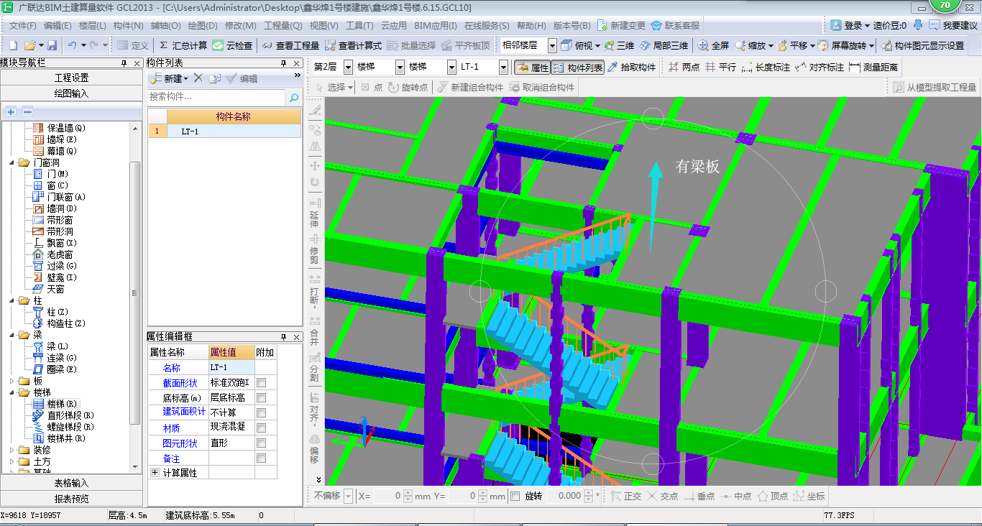Click 联系客服 contact support button
This screenshot has width=982, height=526.
(x=675, y=25)
